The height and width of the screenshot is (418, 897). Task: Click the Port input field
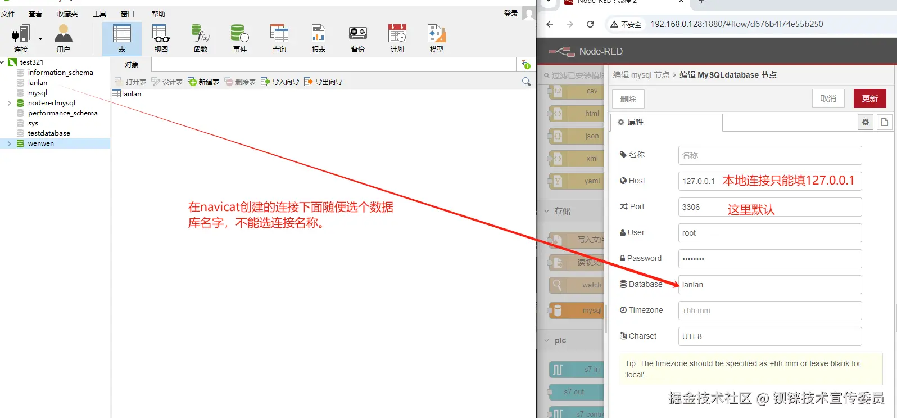click(x=770, y=207)
